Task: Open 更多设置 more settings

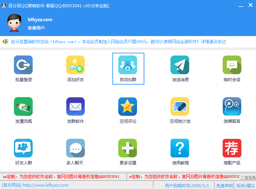Action: tap(128, 148)
